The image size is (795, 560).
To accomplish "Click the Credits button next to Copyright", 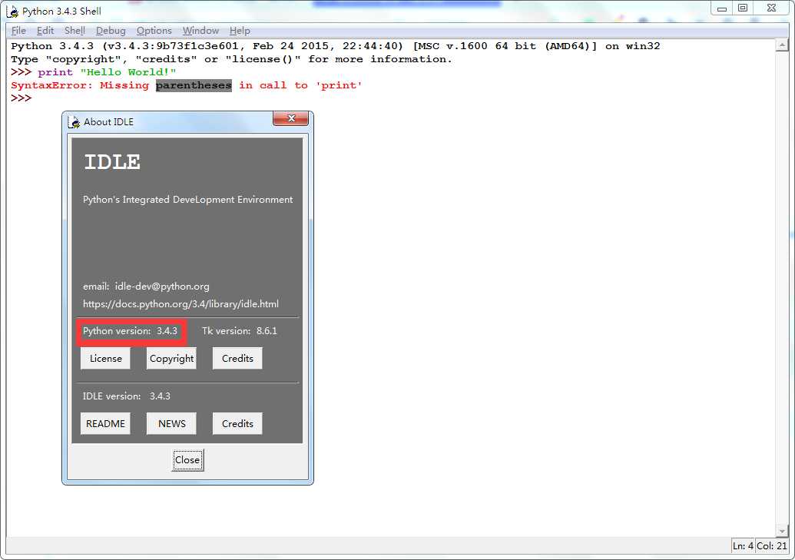I will point(237,359).
